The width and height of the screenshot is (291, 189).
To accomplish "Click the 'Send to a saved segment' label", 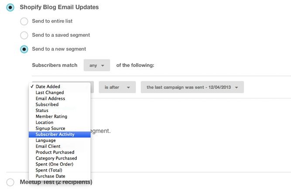I will pos(61,35).
